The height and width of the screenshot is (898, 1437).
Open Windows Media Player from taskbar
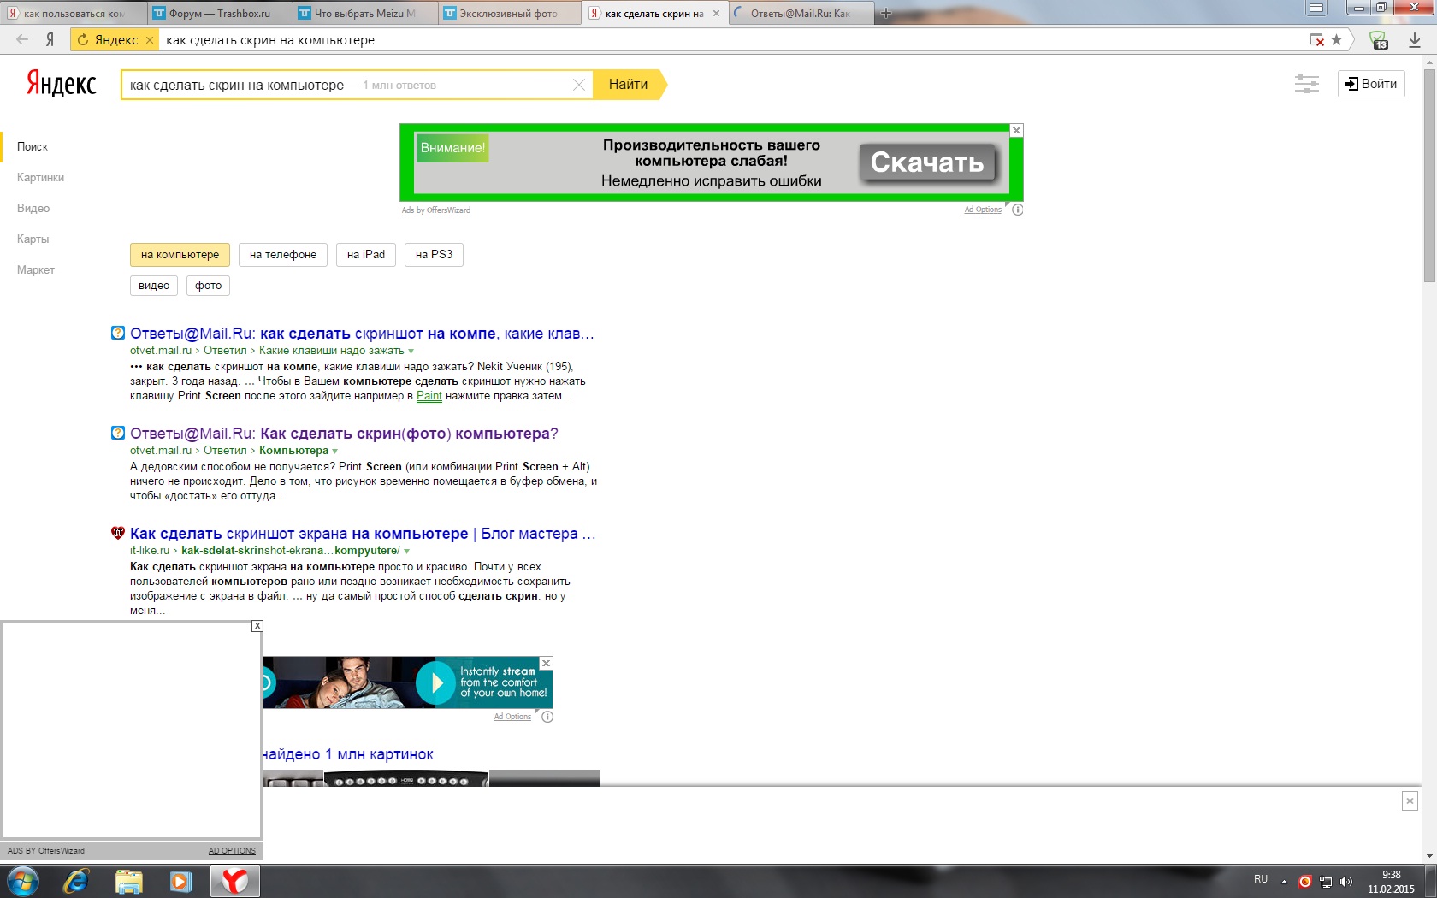pyautogui.click(x=181, y=881)
